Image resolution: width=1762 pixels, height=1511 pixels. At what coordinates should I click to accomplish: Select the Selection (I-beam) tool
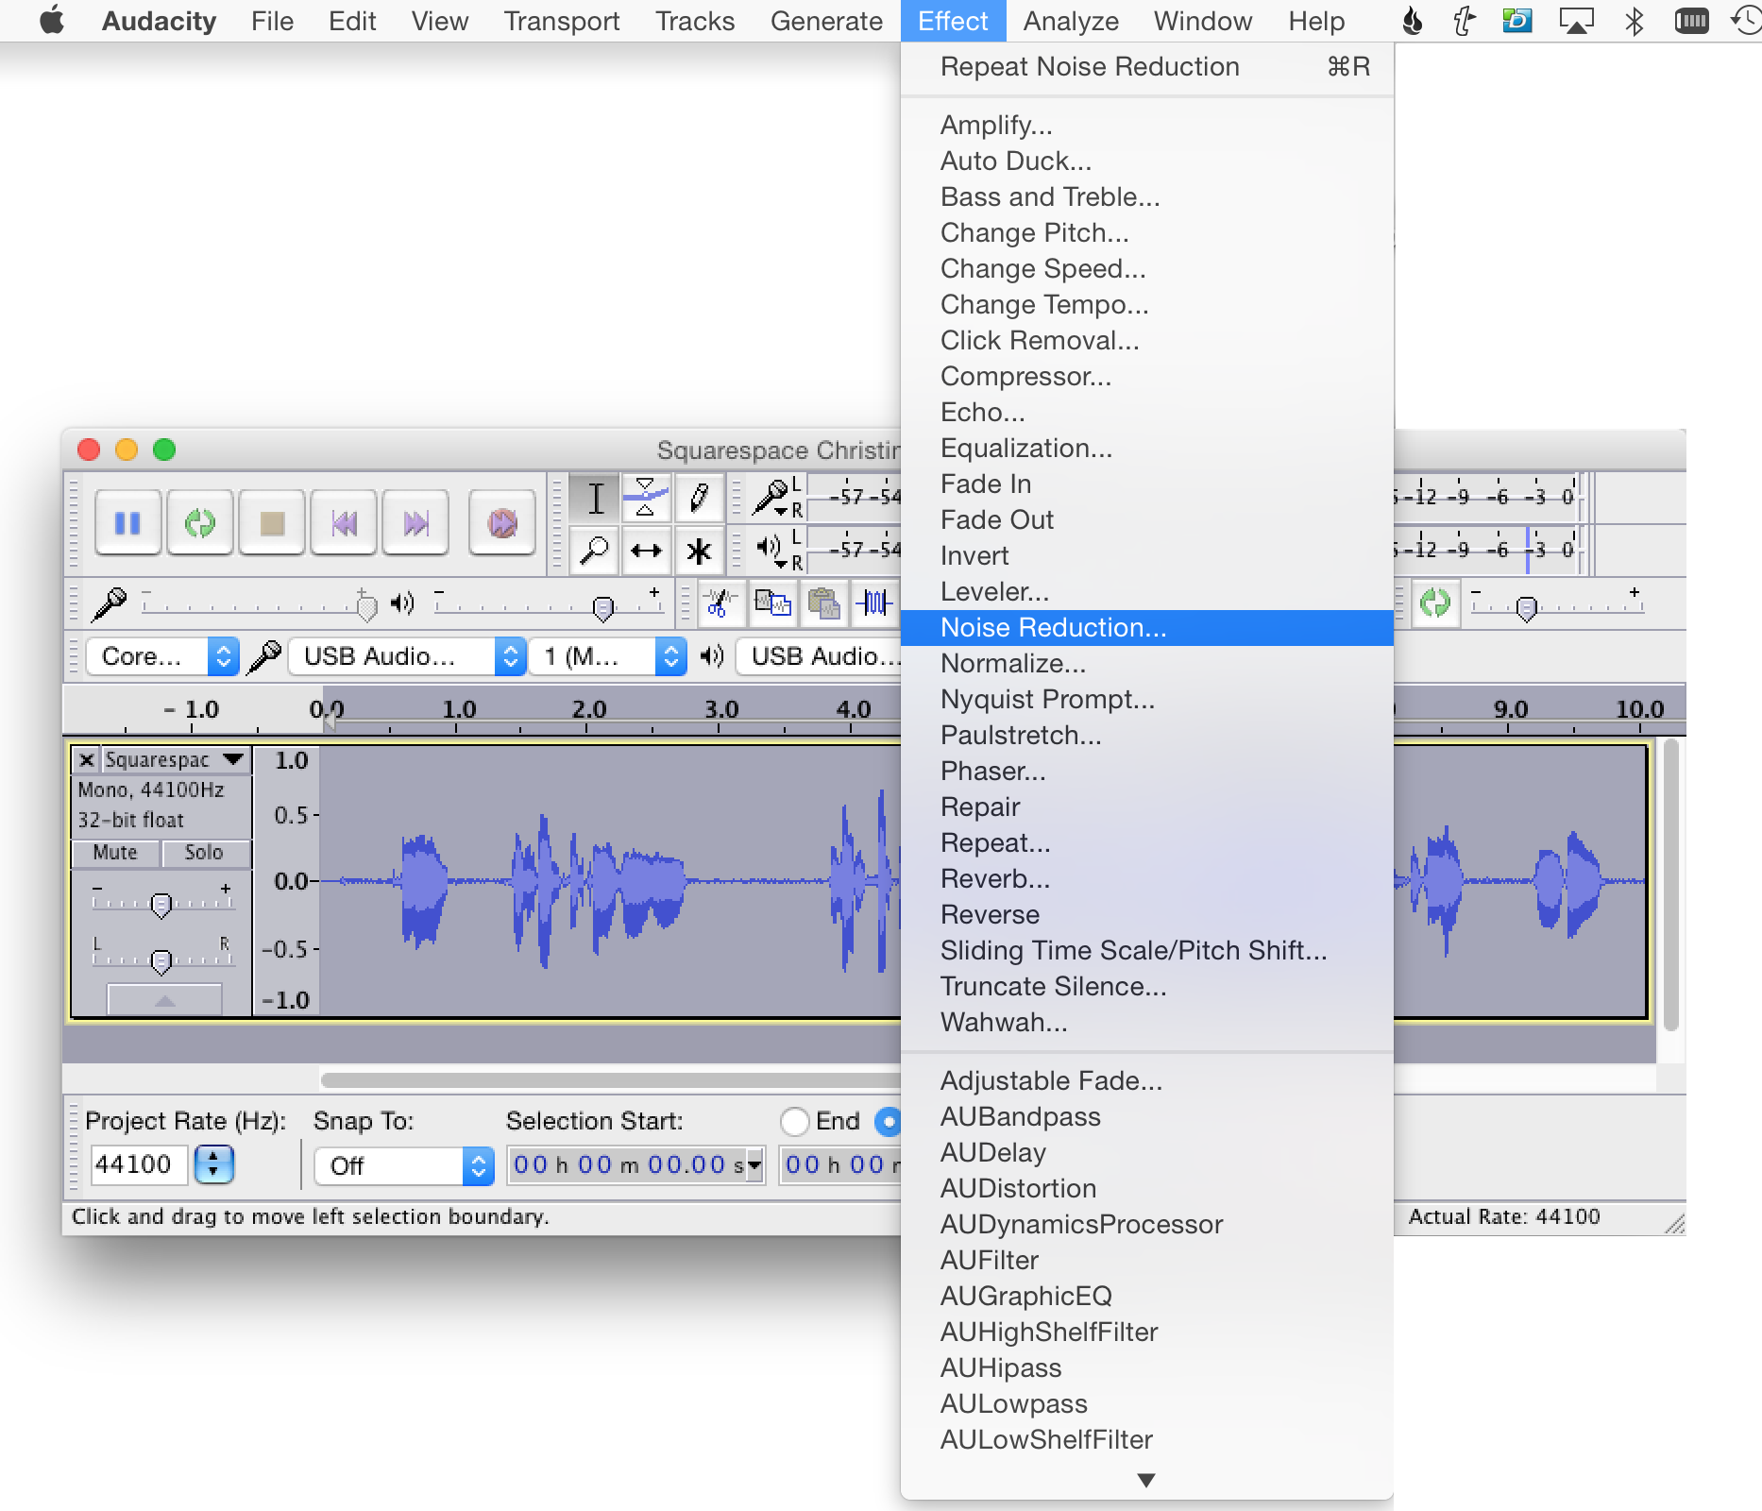click(595, 498)
